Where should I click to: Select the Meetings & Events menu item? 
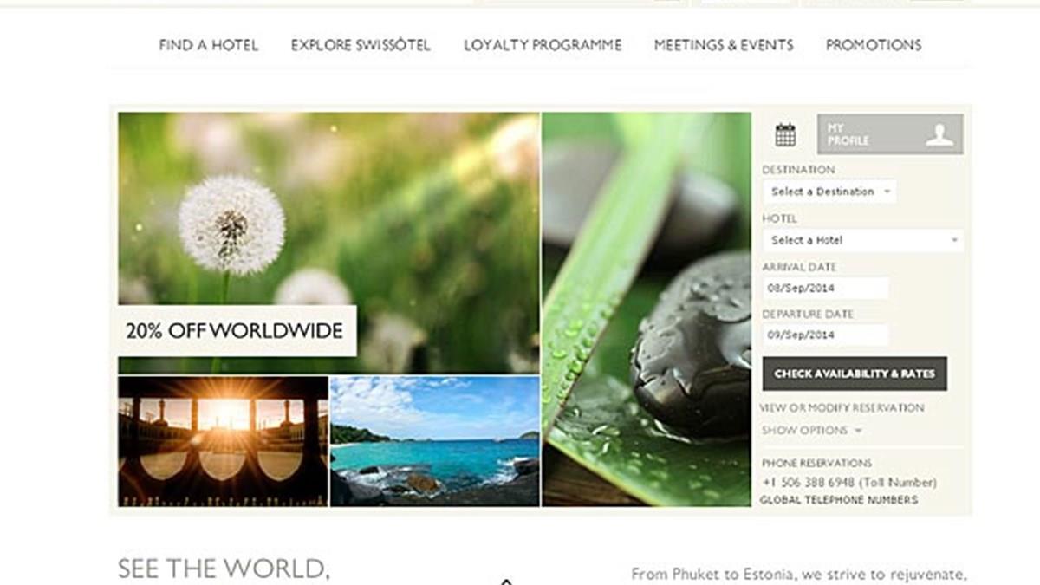pos(724,45)
